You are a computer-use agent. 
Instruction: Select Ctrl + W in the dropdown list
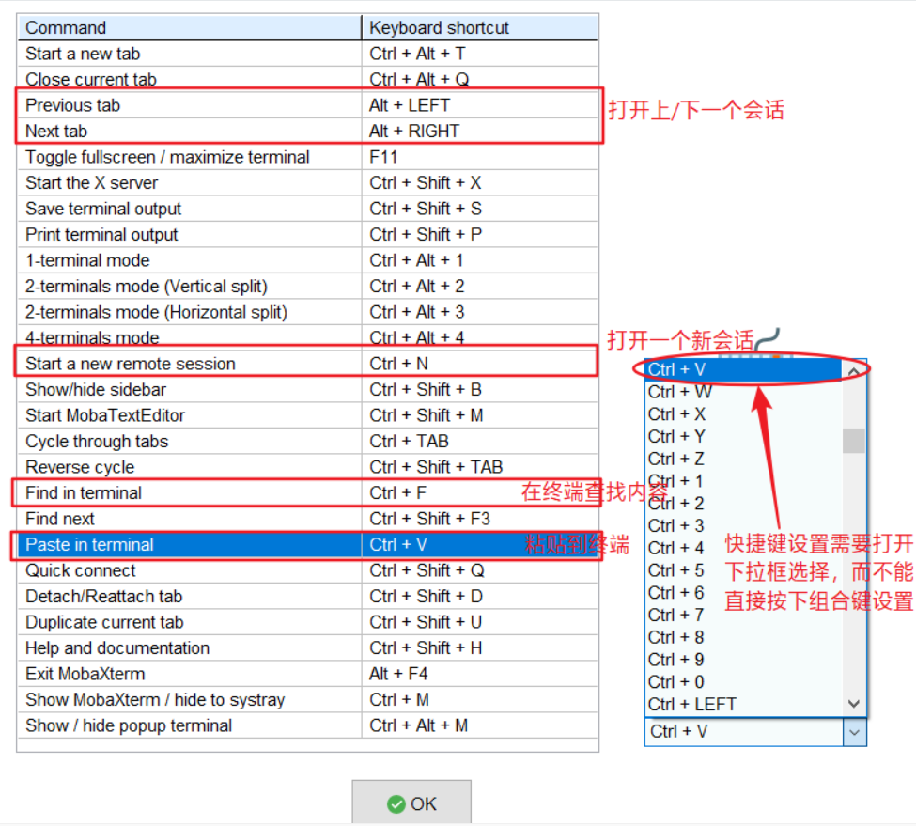(744, 392)
